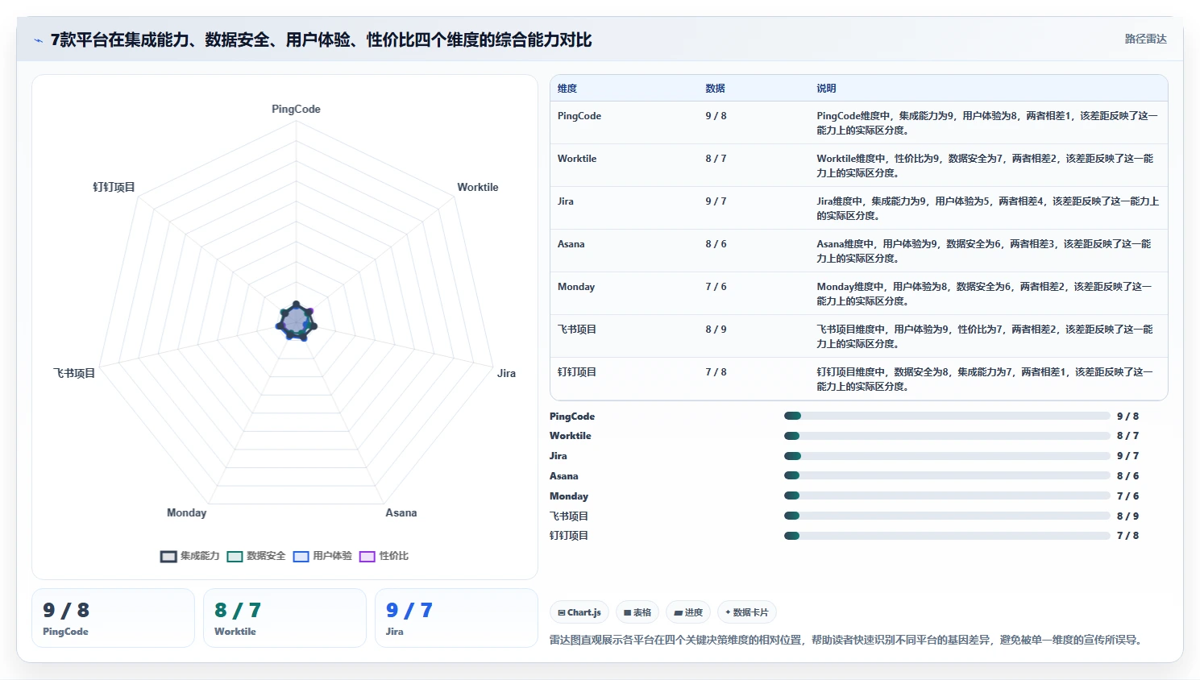
Task: Click the Asana row description text
Action: click(x=983, y=251)
